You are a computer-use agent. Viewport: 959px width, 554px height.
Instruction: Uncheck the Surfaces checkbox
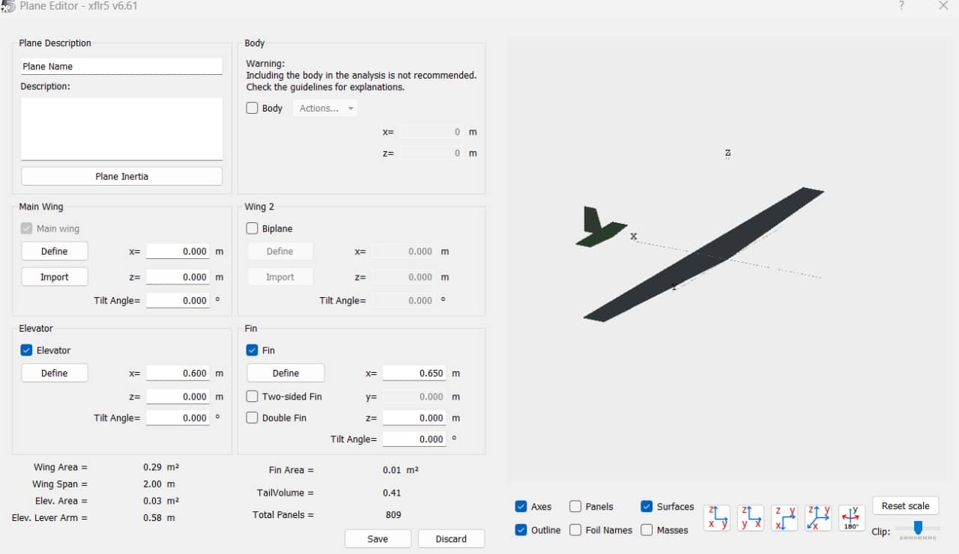(x=647, y=507)
